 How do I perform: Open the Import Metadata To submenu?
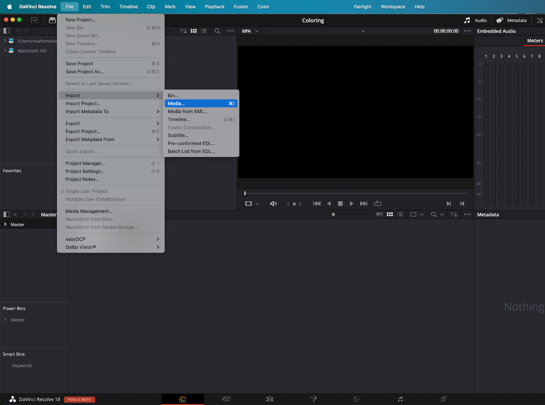[111, 112]
